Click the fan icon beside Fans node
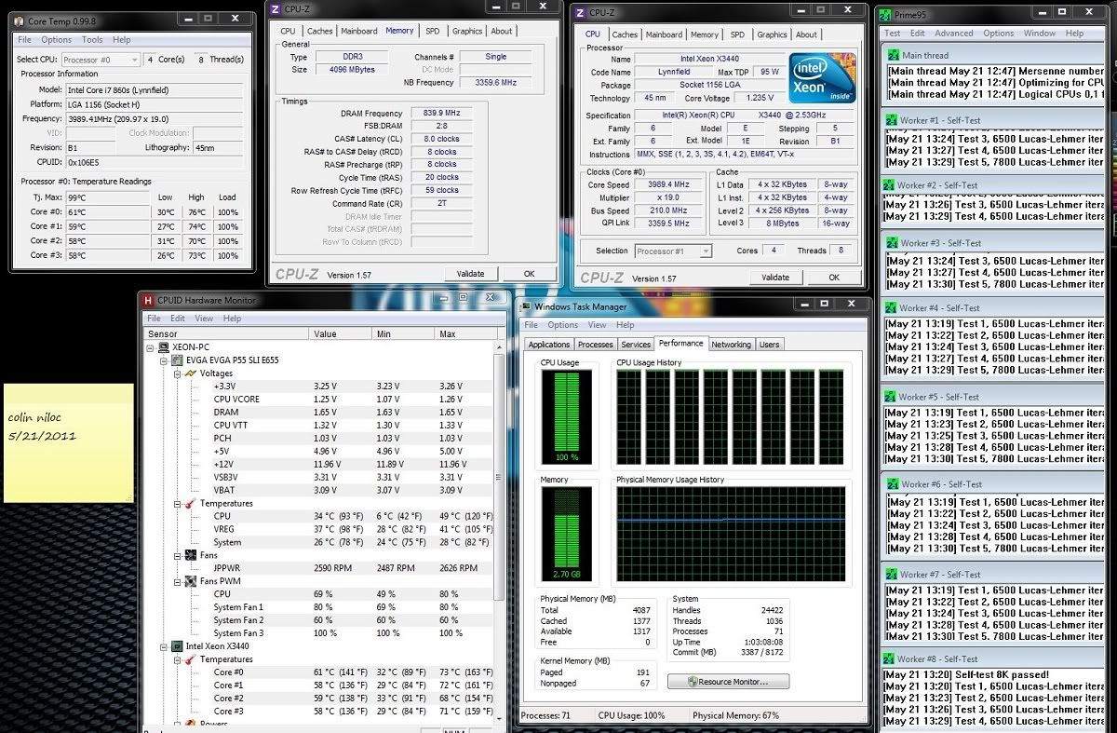 tap(190, 555)
